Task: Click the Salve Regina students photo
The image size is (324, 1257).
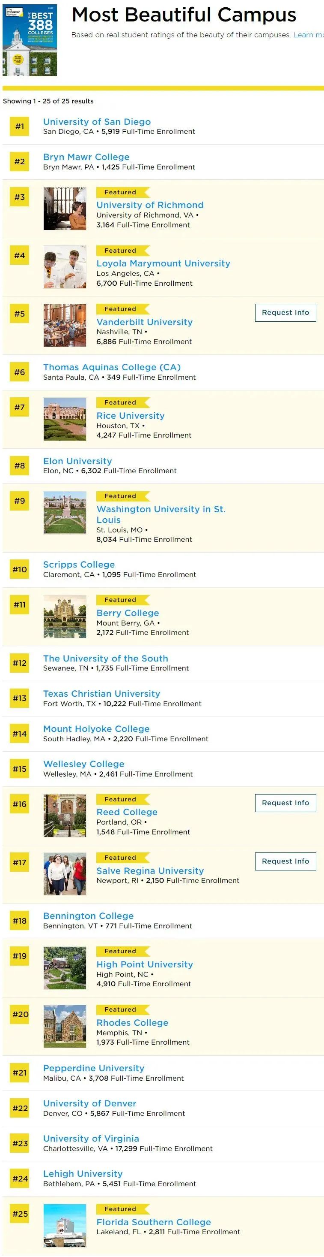Action: point(65,874)
